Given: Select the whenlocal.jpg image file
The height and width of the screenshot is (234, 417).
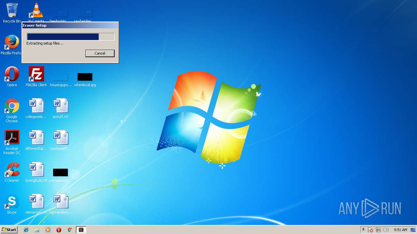Looking at the screenshot, I should [x=85, y=80].
